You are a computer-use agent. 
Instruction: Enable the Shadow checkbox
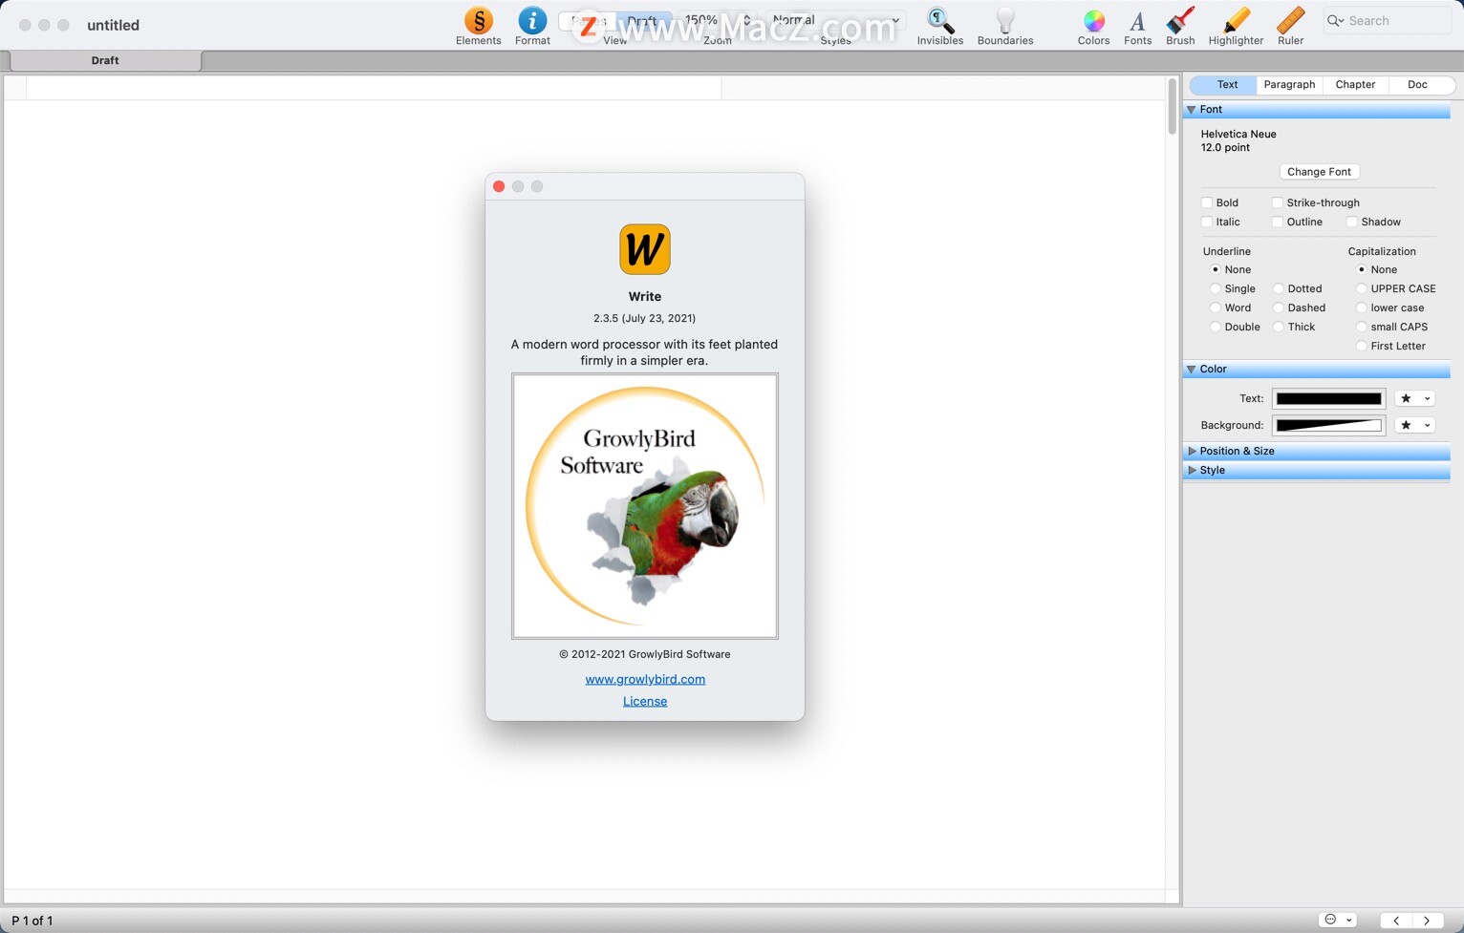1351,222
